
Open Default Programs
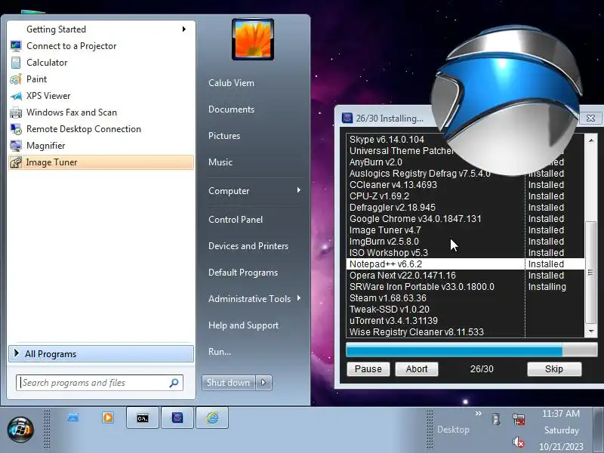coord(243,273)
